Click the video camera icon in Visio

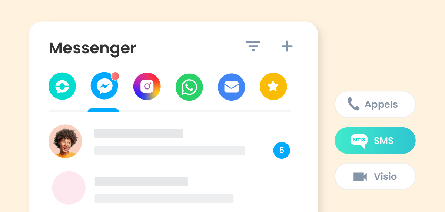click(360, 176)
